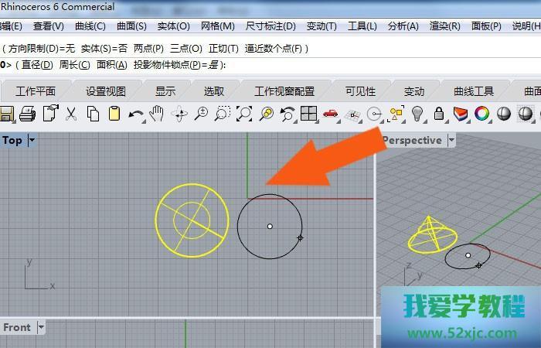Open the 曲面(S) menu
Screen dimensions: 541x348
(x=131, y=26)
